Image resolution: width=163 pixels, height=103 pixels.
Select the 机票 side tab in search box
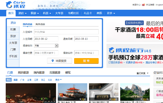(x=13, y=29)
